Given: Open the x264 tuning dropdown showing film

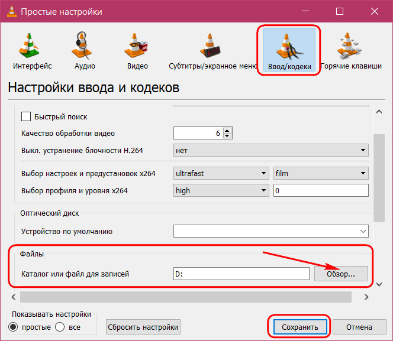Looking at the screenshot, I should click(x=321, y=173).
